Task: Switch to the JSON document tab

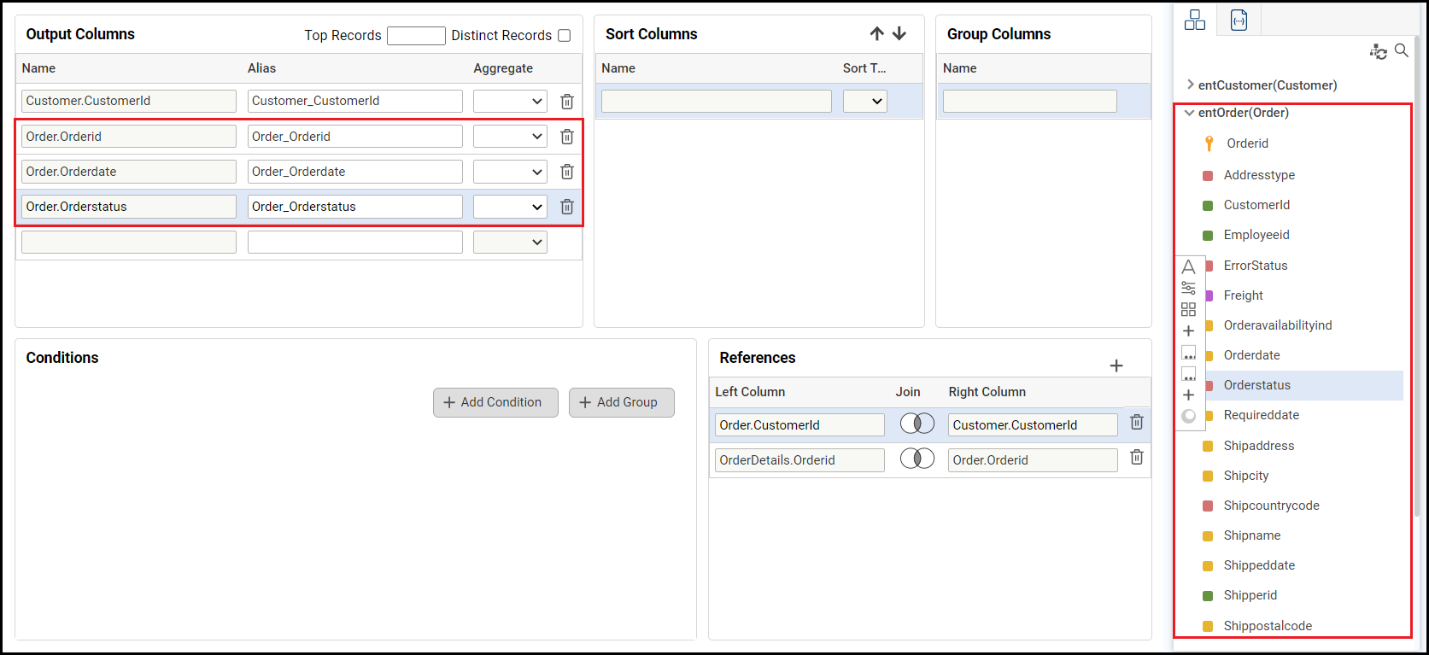Action: click(1239, 20)
